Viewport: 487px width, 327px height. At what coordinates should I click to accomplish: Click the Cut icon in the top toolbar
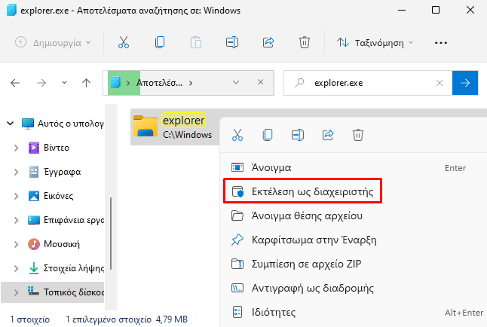(124, 42)
